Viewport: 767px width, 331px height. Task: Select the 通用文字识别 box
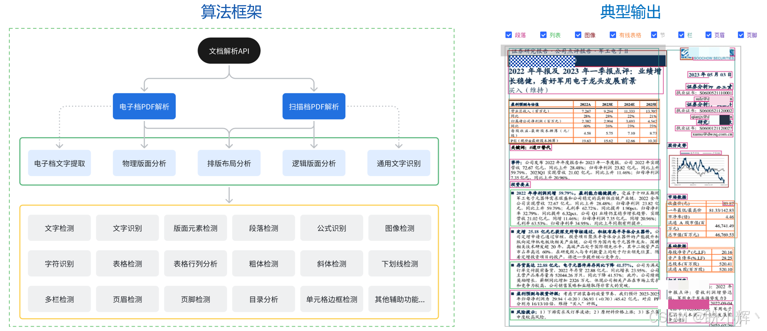(399, 163)
